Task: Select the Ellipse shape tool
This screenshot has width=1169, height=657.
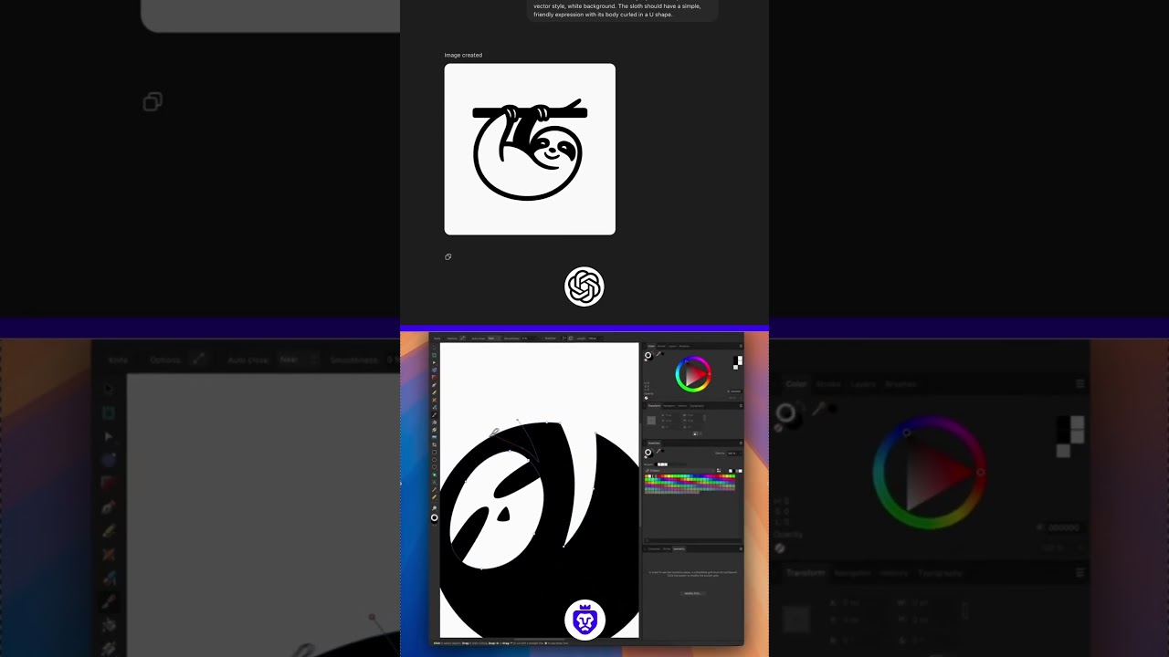Action: [434, 460]
